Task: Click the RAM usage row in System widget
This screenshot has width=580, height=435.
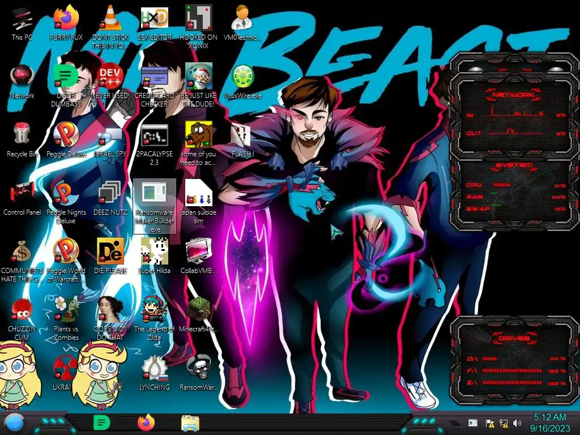Action: click(x=516, y=197)
